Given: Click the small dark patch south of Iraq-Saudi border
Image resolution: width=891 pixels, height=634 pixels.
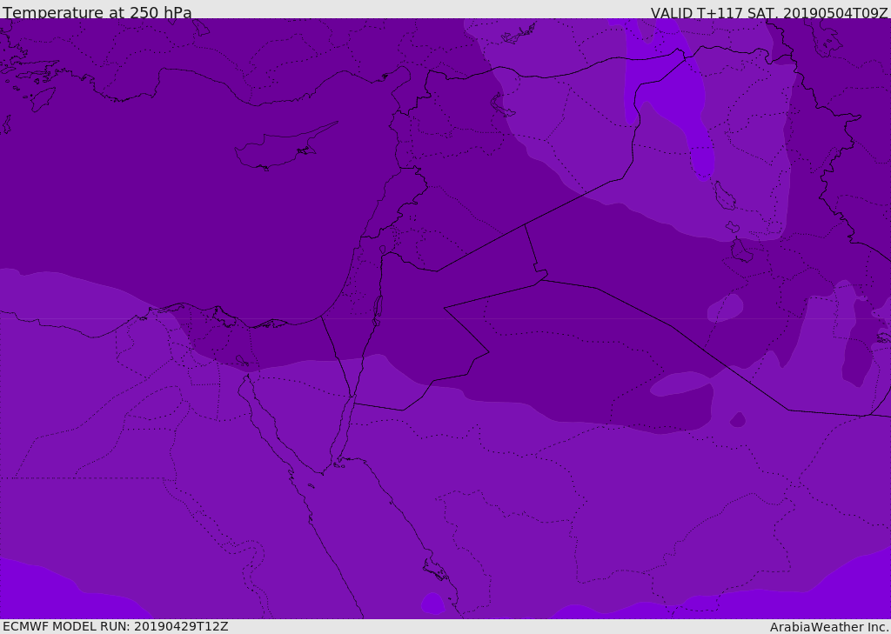Looking at the screenshot, I should (737, 420).
